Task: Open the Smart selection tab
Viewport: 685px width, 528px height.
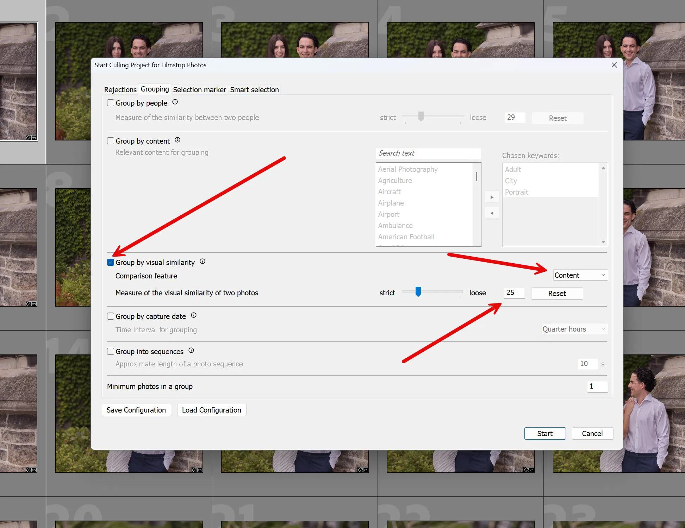Action: click(254, 89)
